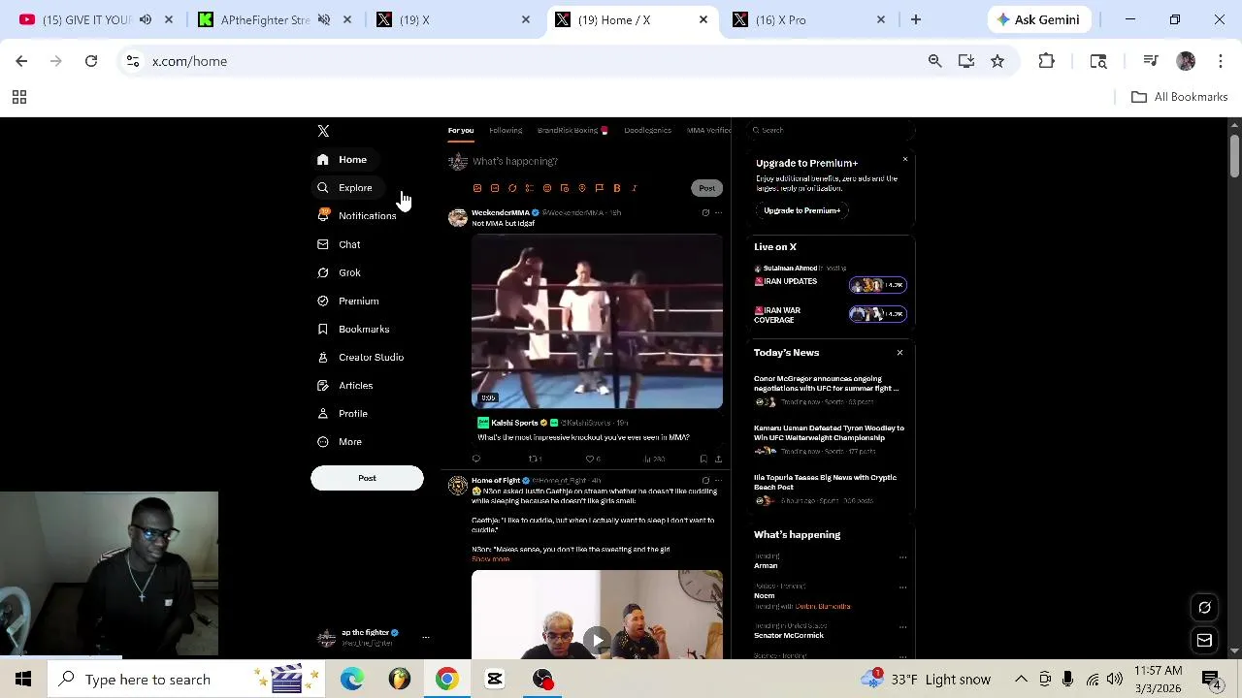Add a GIF in the composer
The width and height of the screenshot is (1242, 698).
[x=494, y=188]
